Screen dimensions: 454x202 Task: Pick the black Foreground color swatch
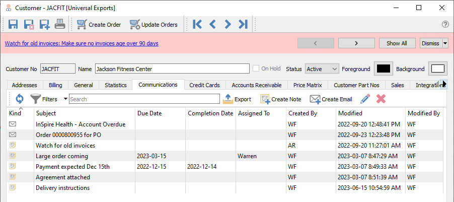(x=384, y=69)
